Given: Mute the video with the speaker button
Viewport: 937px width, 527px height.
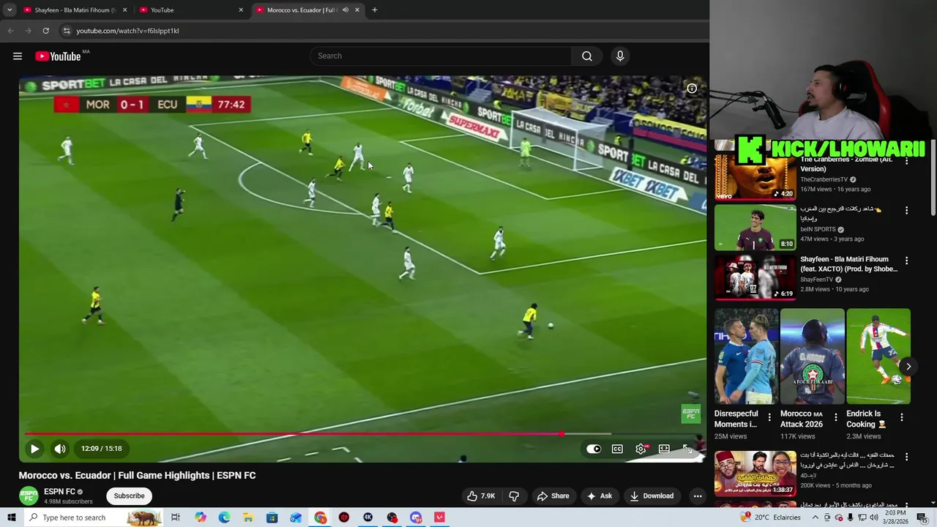Looking at the screenshot, I should point(60,449).
